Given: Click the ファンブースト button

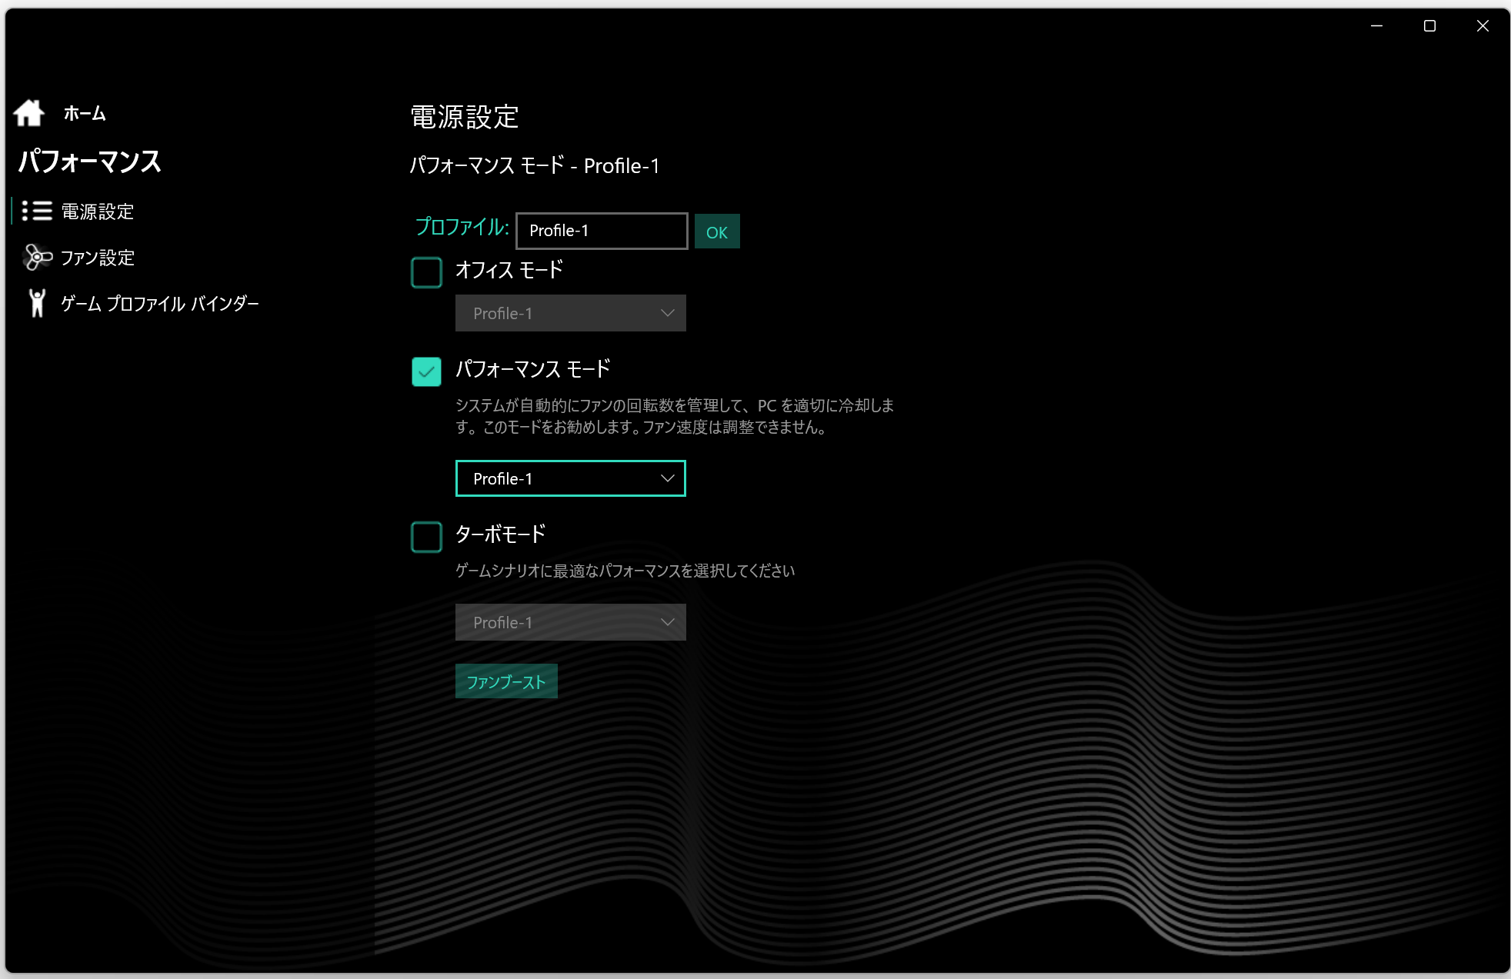Looking at the screenshot, I should pyautogui.click(x=506, y=681).
